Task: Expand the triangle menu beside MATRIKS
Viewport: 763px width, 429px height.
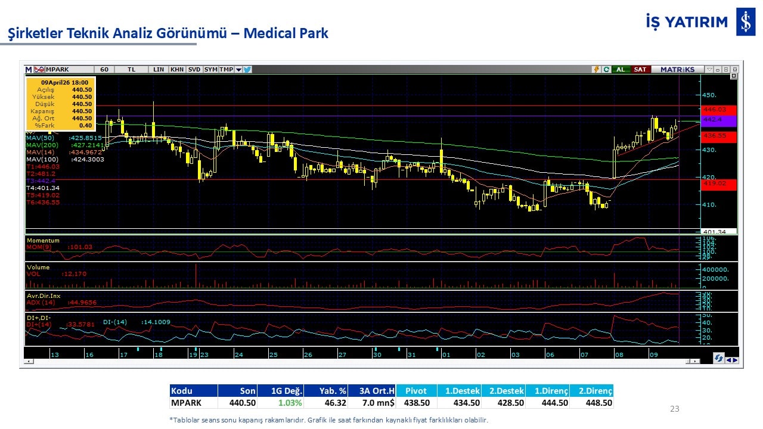Action: tap(709, 70)
